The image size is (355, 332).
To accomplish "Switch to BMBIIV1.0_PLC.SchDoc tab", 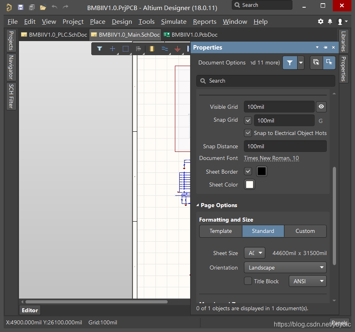I will (54, 35).
